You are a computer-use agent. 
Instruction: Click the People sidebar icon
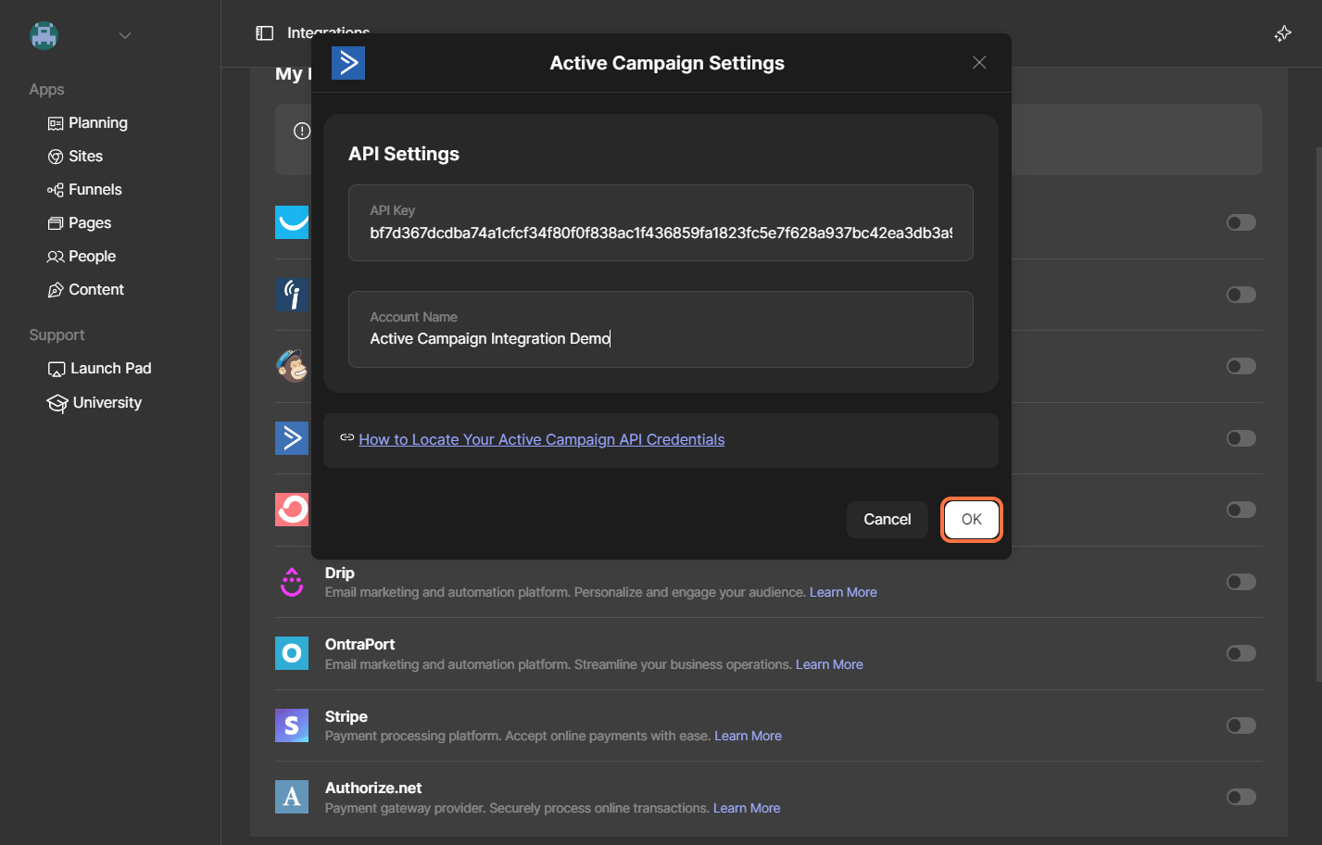56,257
